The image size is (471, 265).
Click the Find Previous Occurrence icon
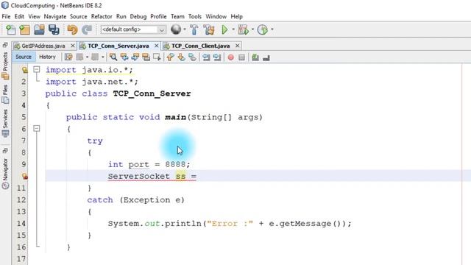coord(124,57)
